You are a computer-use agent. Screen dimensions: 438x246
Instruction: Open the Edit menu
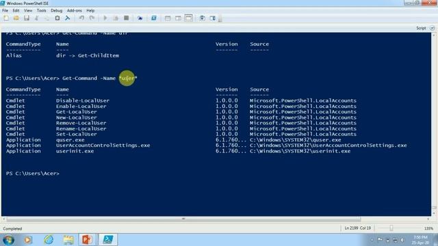click(x=16, y=10)
